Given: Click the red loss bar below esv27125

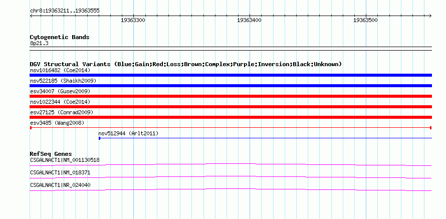Looking at the screenshot, I should coord(231,117).
